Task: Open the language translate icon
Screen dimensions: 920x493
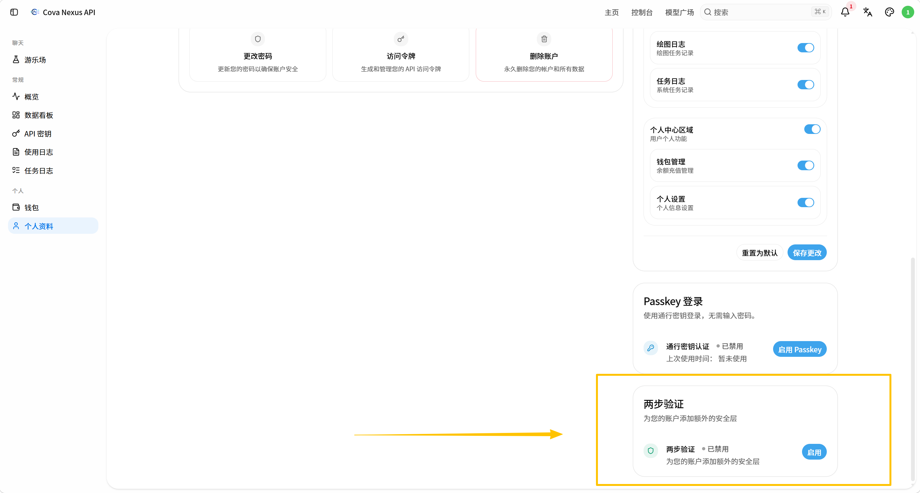Action: (868, 12)
